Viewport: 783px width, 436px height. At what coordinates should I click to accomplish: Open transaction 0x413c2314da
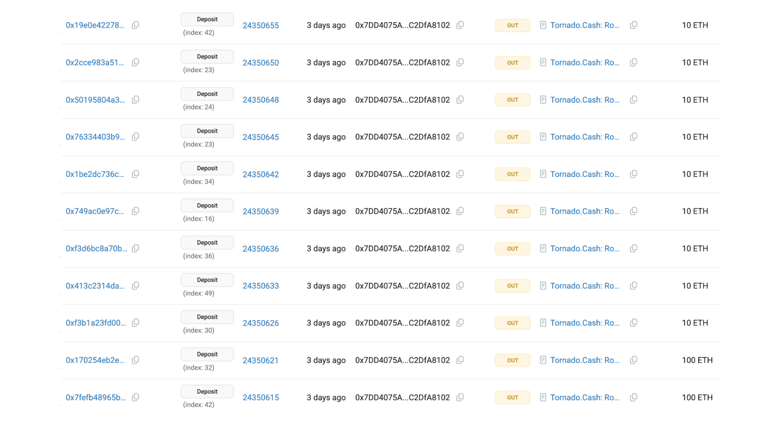(95, 286)
